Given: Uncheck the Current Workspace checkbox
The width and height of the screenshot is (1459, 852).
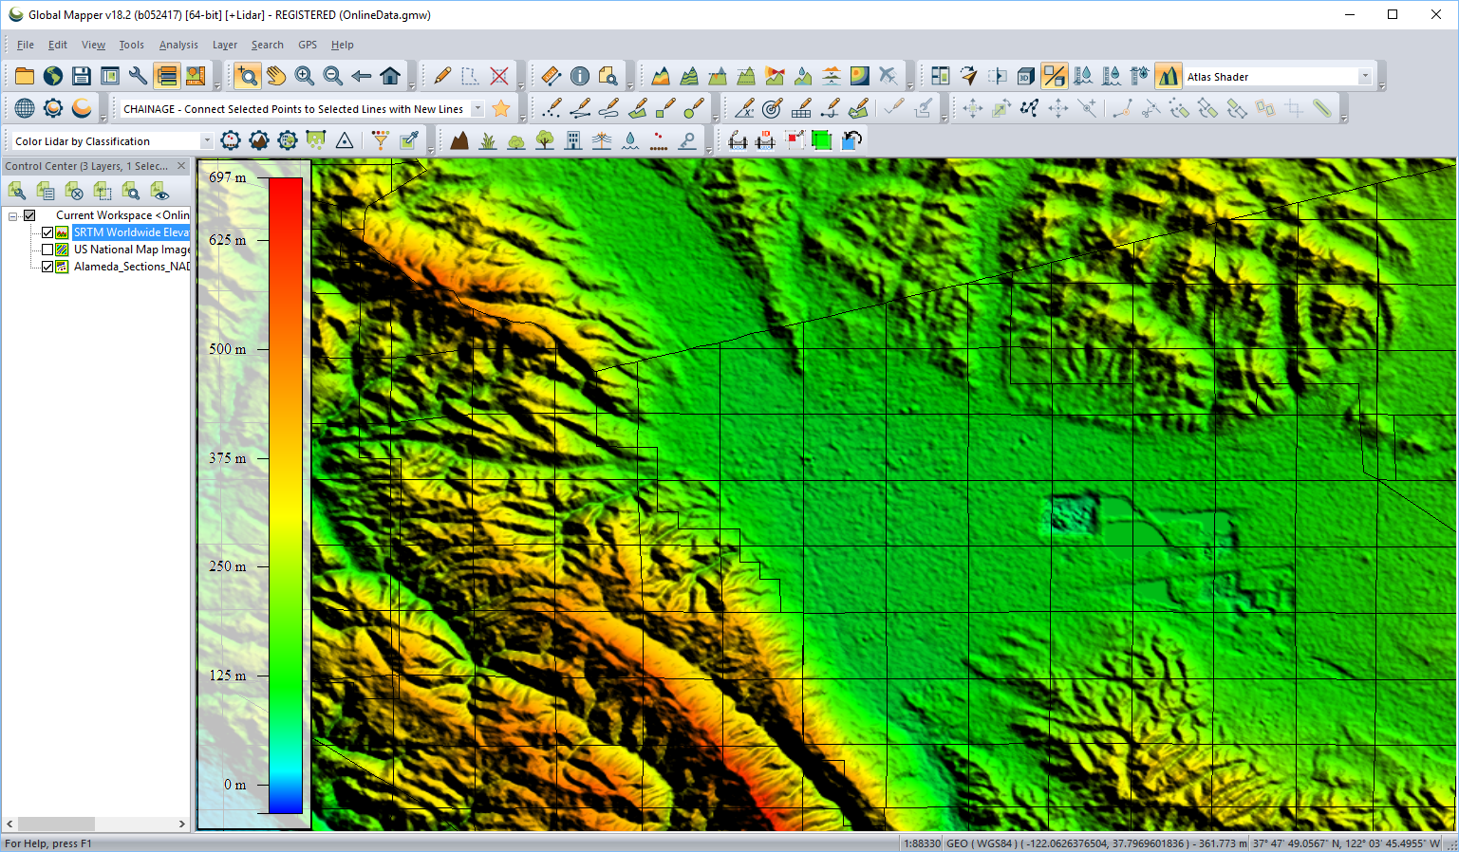Looking at the screenshot, I should point(29,215).
